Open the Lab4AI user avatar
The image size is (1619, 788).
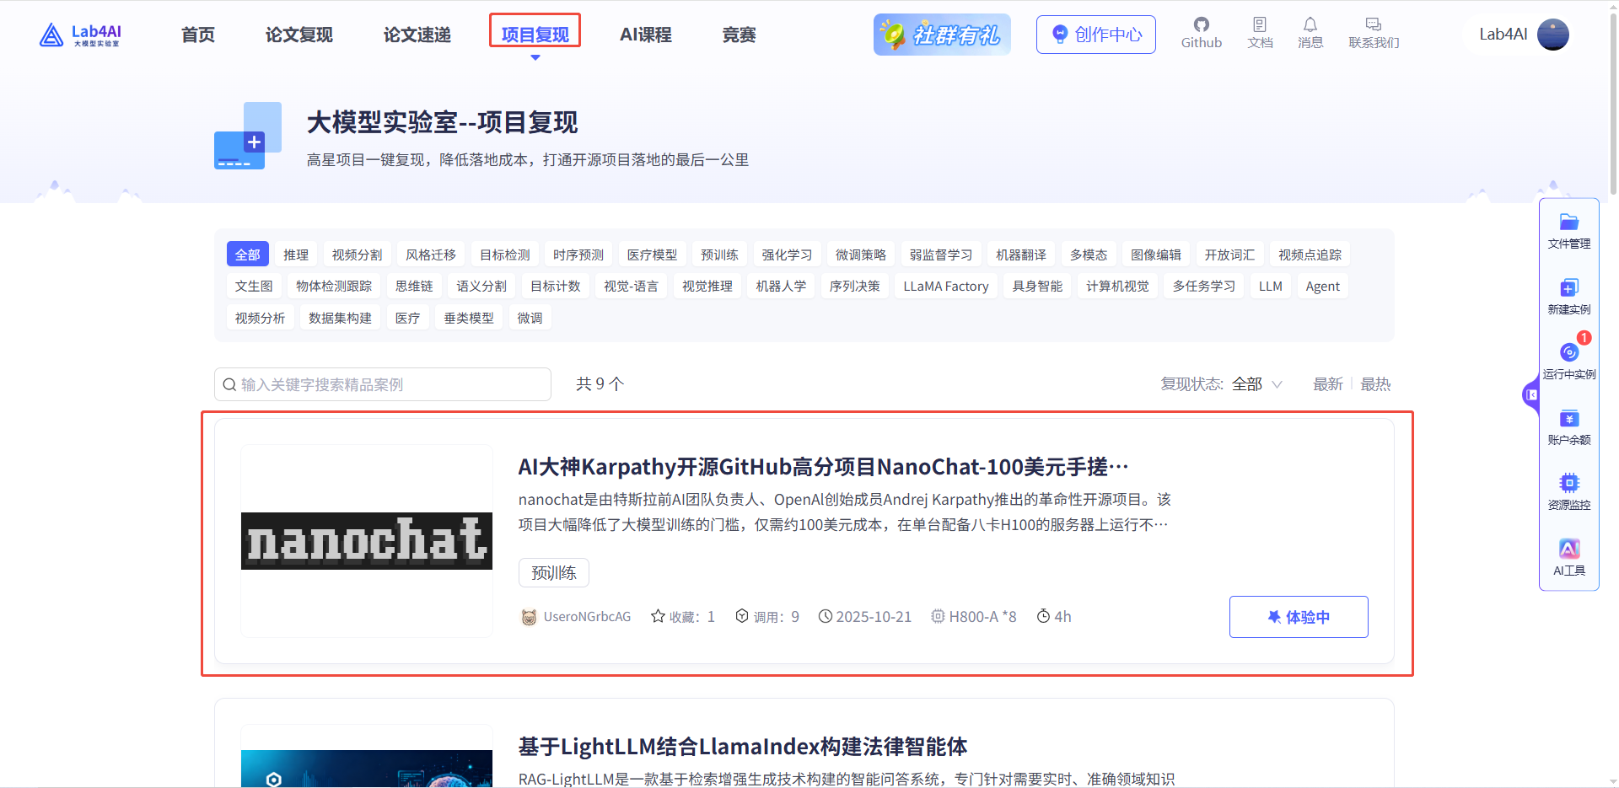pos(1552,35)
